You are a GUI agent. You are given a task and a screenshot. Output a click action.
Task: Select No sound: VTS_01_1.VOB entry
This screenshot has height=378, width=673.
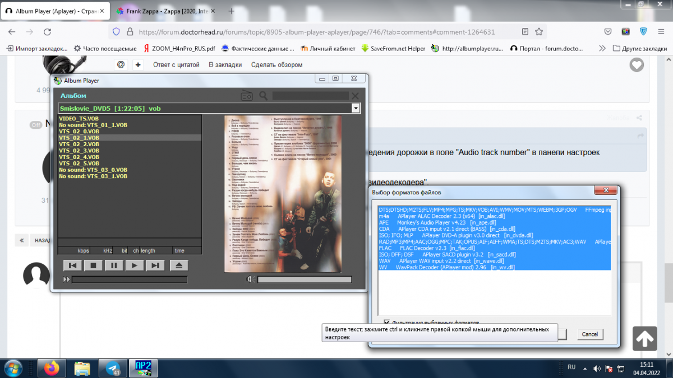pyautogui.click(x=93, y=125)
